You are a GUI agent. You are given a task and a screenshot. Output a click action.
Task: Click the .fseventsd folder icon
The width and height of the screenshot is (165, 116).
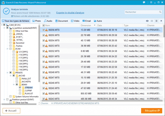14,43
